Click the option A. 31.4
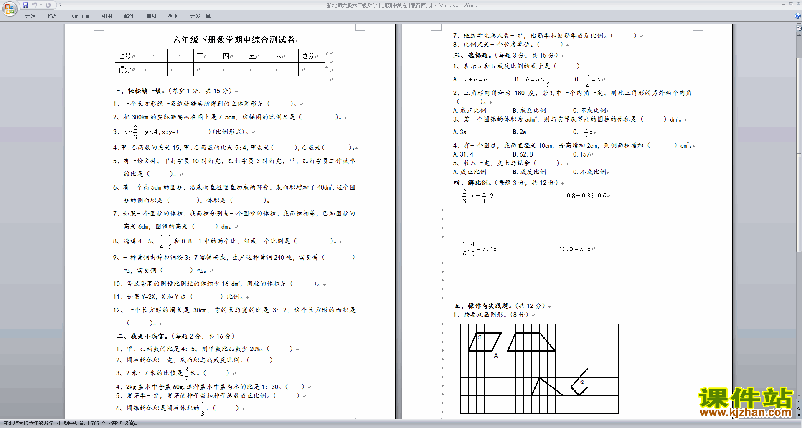802x428 pixels. [463, 154]
